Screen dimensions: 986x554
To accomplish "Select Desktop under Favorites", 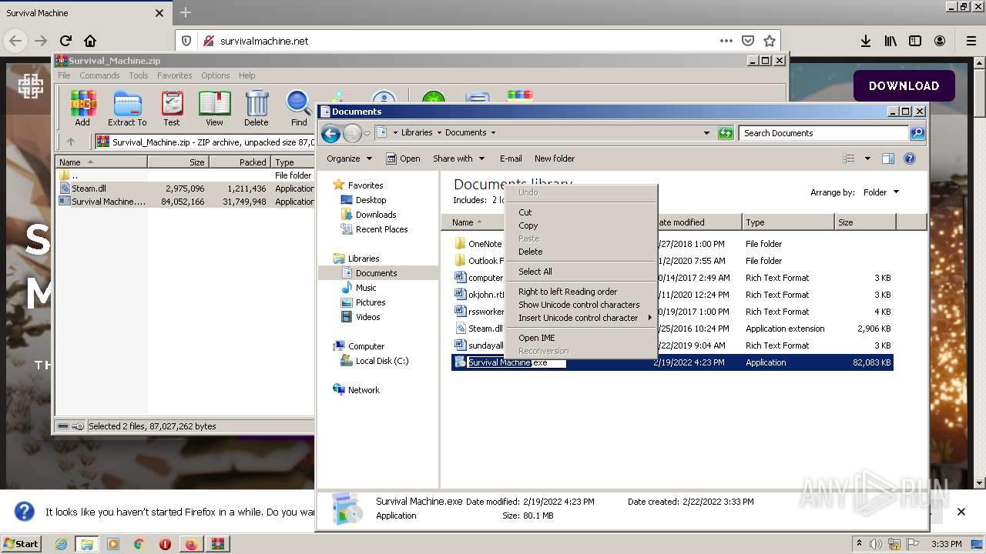I will [x=371, y=200].
